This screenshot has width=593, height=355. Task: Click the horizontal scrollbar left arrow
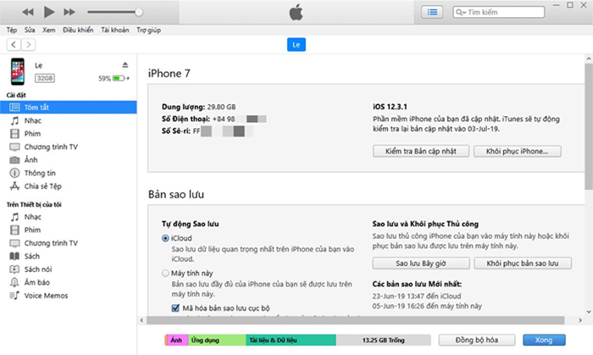[x=141, y=320]
